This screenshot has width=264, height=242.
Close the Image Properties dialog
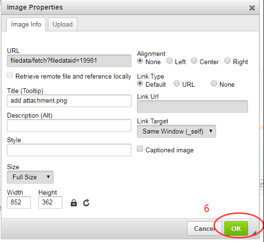(x=252, y=8)
